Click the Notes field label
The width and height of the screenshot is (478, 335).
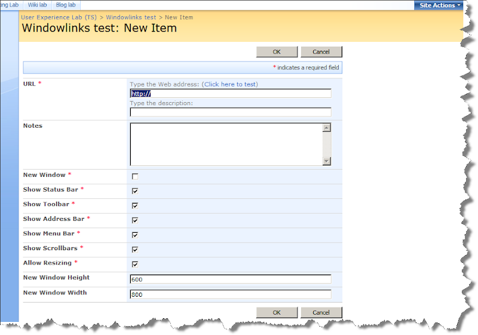point(33,126)
